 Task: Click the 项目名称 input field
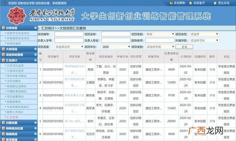coord(116,34)
